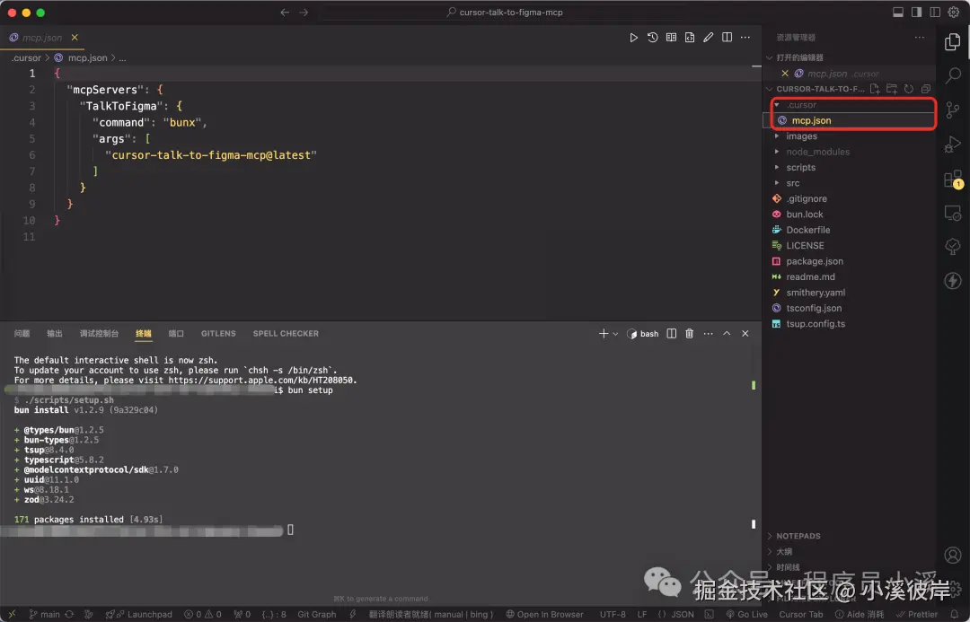Refresh the explorer file tree
970x622 pixels.
(x=909, y=89)
